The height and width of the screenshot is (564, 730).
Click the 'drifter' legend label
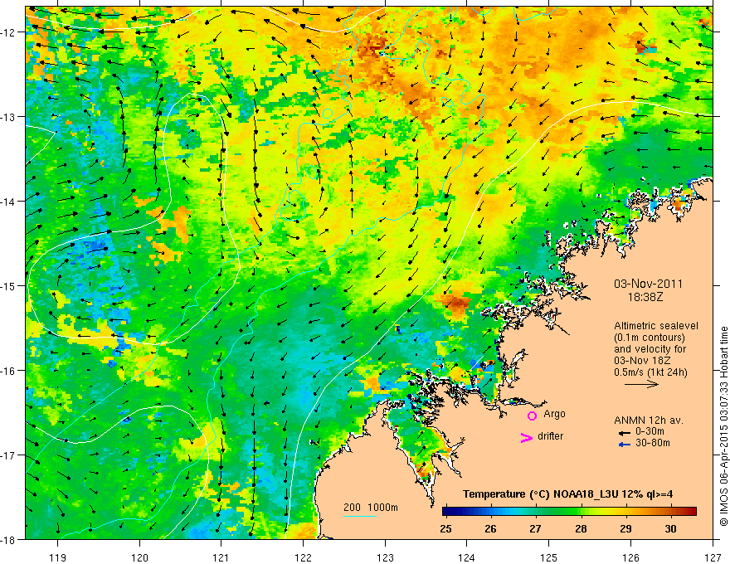(x=550, y=436)
